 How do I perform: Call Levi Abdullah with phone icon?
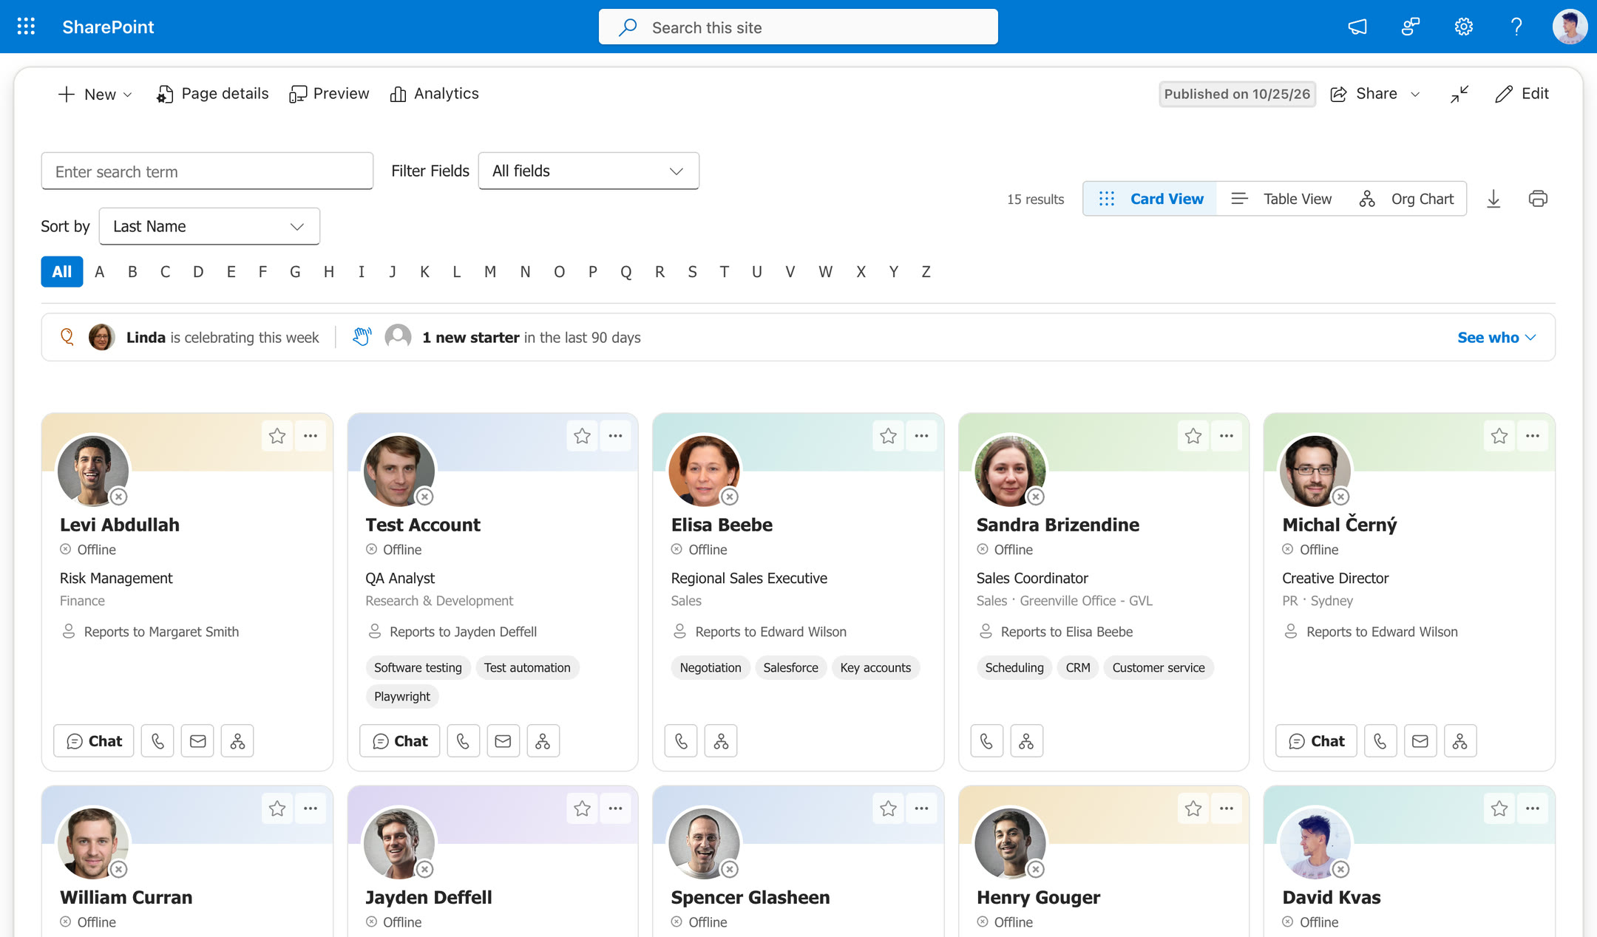(157, 740)
